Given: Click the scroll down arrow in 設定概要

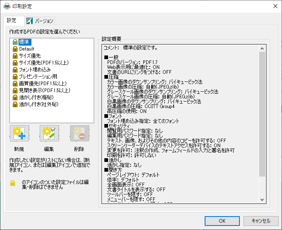Looking at the screenshot, I should 262,200.
